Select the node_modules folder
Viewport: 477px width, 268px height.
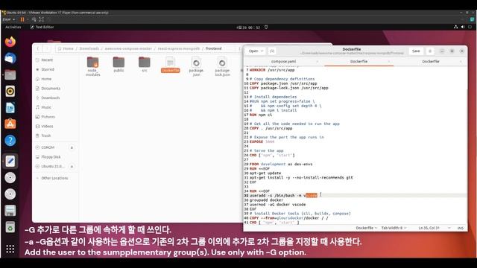coord(92,66)
